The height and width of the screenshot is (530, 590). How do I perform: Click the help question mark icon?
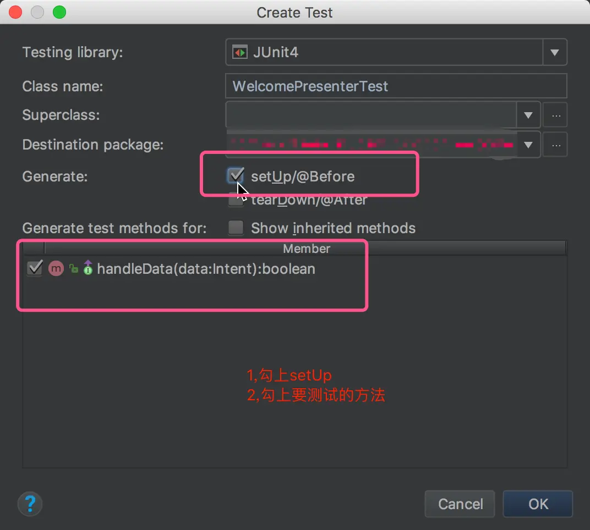click(30, 504)
